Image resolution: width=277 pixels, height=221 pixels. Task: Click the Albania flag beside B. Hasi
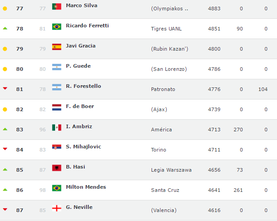pyautogui.click(x=56, y=168)
